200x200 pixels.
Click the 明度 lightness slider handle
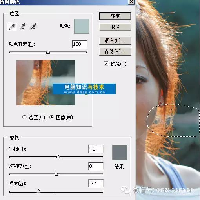coord(38,191)
